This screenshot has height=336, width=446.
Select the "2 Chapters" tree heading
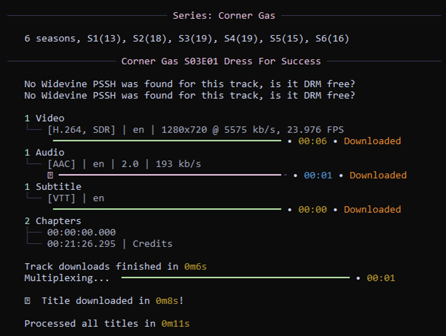[x=53, y=221]
